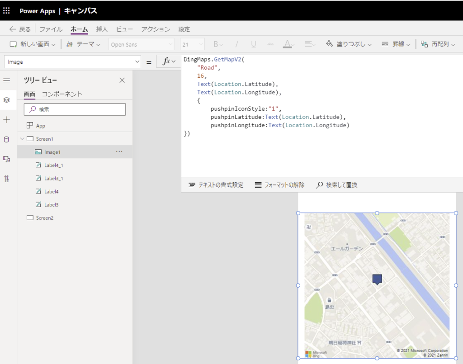
Task: Open the ファイル menu
Action: [x=51, y=29]
